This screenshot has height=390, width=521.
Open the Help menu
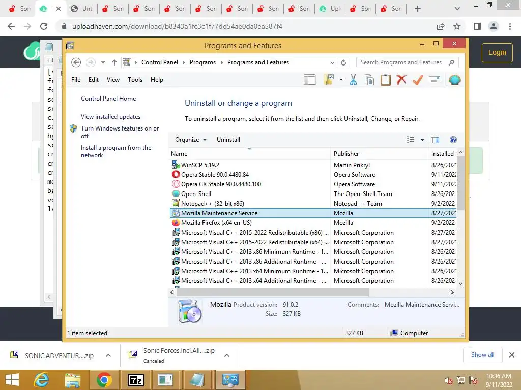(x=157, y=80)
